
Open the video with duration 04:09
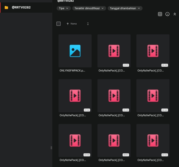[75, 140]
